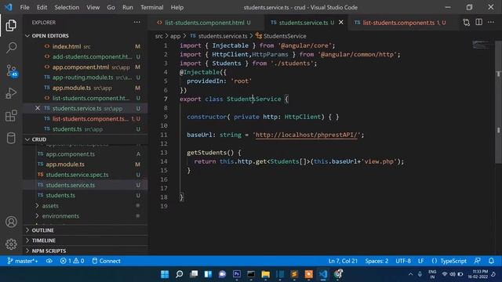Open the database view icon in activity bar
502x282 pixels.
11,138
